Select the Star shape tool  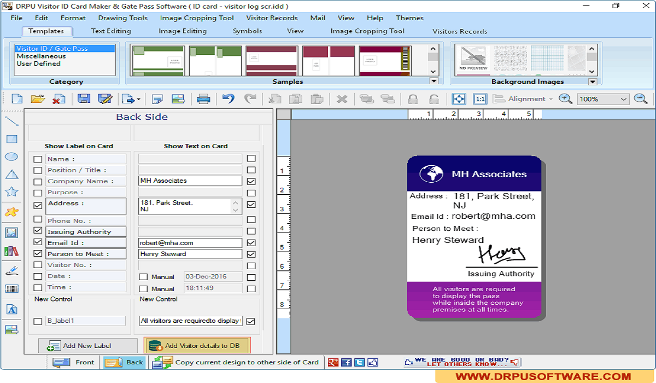click(x=11, y=192)
